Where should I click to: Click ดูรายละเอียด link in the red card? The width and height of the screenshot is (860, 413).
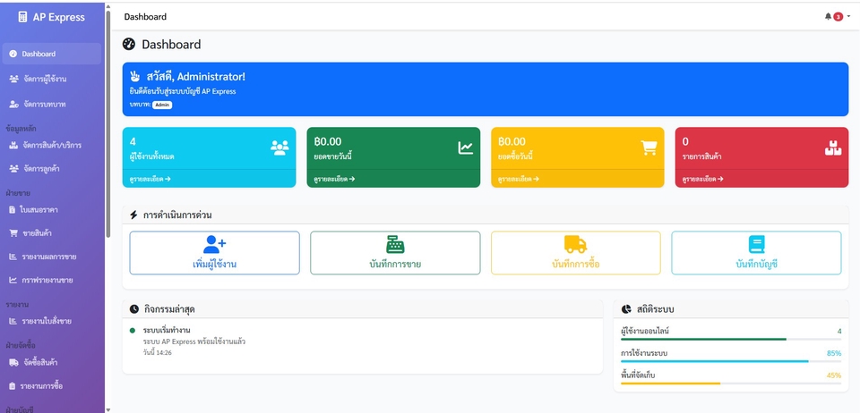pyautogui.click(x=702, y=179)
